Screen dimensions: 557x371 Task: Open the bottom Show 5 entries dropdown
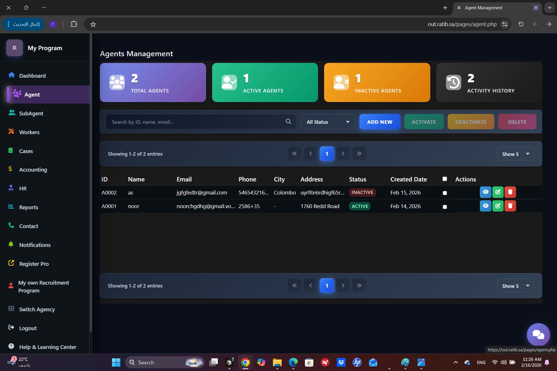point(516,286)
